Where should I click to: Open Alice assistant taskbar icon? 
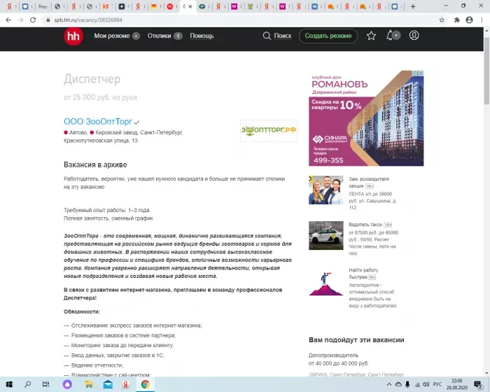(67, 384)
